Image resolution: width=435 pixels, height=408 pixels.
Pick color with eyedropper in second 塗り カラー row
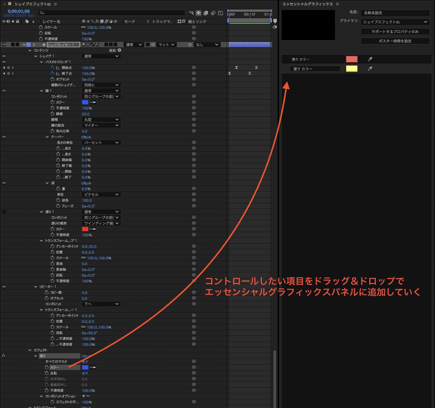point(370,69)
